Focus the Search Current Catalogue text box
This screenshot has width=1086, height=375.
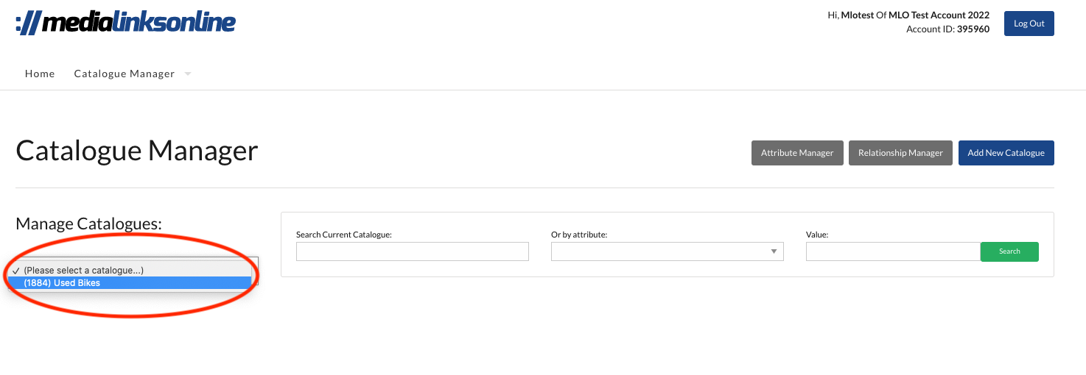click(x=412, y=251)
